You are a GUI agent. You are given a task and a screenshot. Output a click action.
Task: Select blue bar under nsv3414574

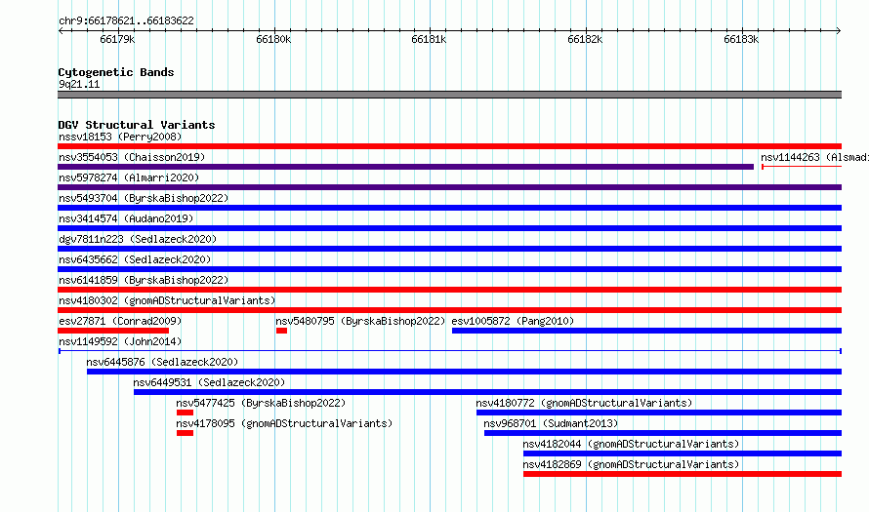coord(449,228)
